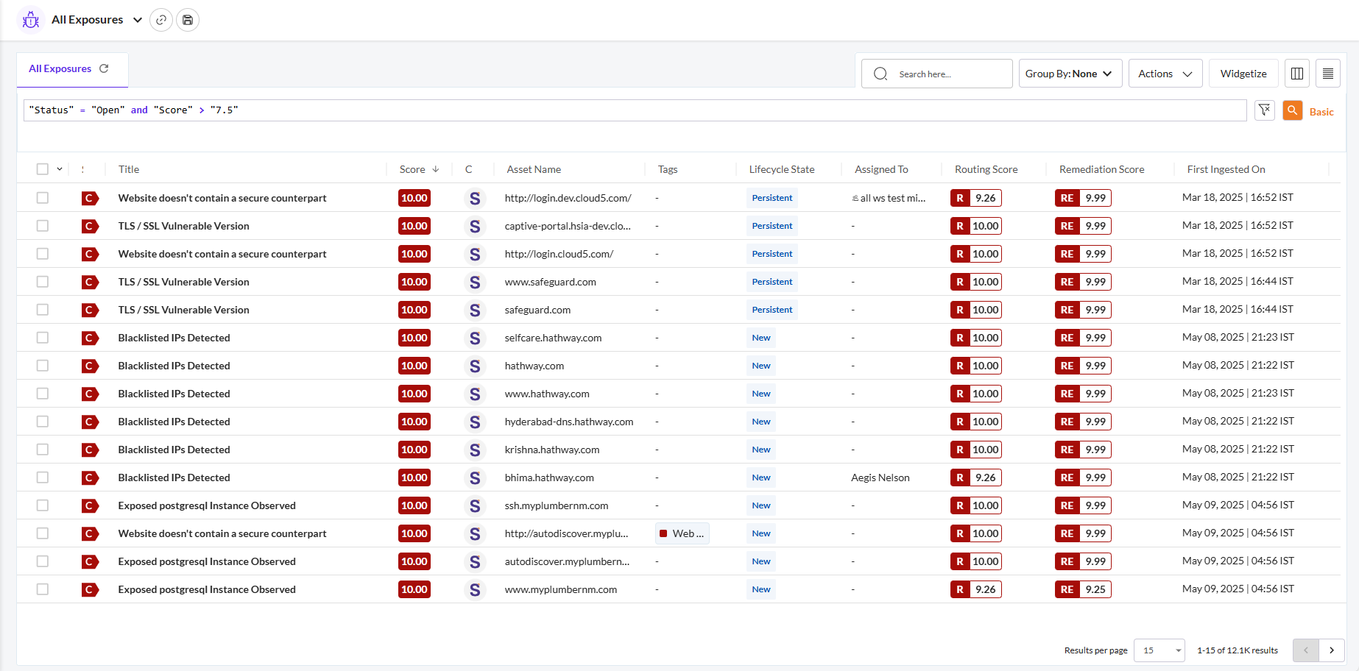Open the column chooser icon

click(x=1297, y=74)
